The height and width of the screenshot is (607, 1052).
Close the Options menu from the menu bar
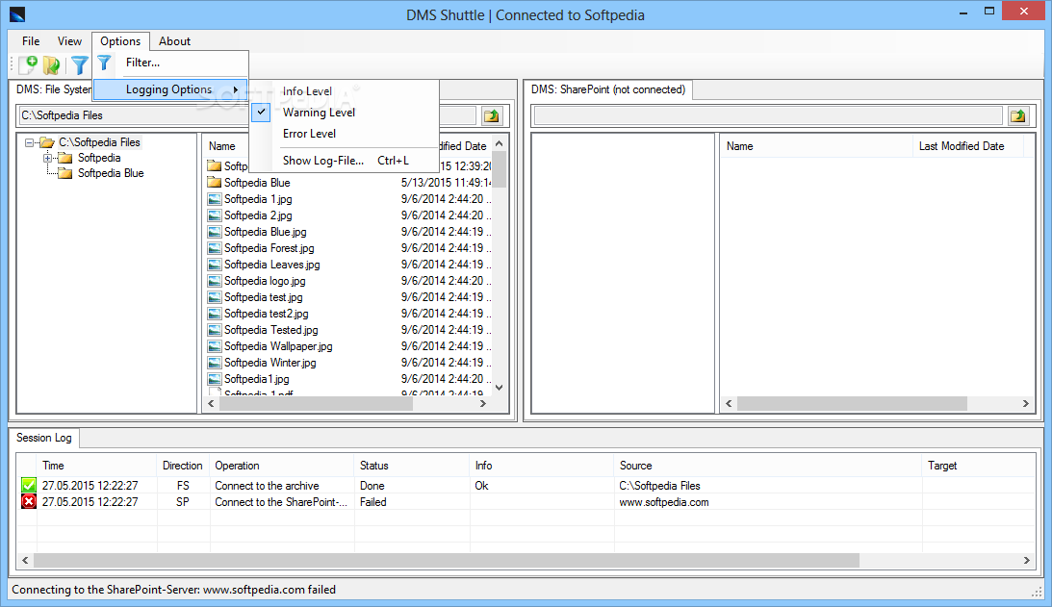[x=120, y=41]
